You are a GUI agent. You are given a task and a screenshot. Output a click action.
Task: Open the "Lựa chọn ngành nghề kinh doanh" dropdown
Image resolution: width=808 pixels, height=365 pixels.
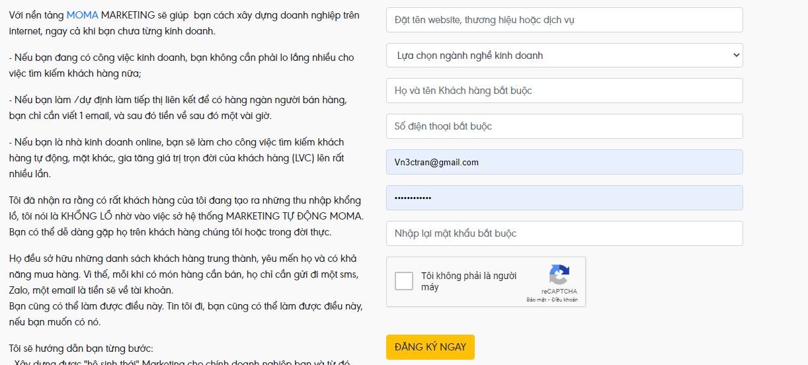coord(564,56)
